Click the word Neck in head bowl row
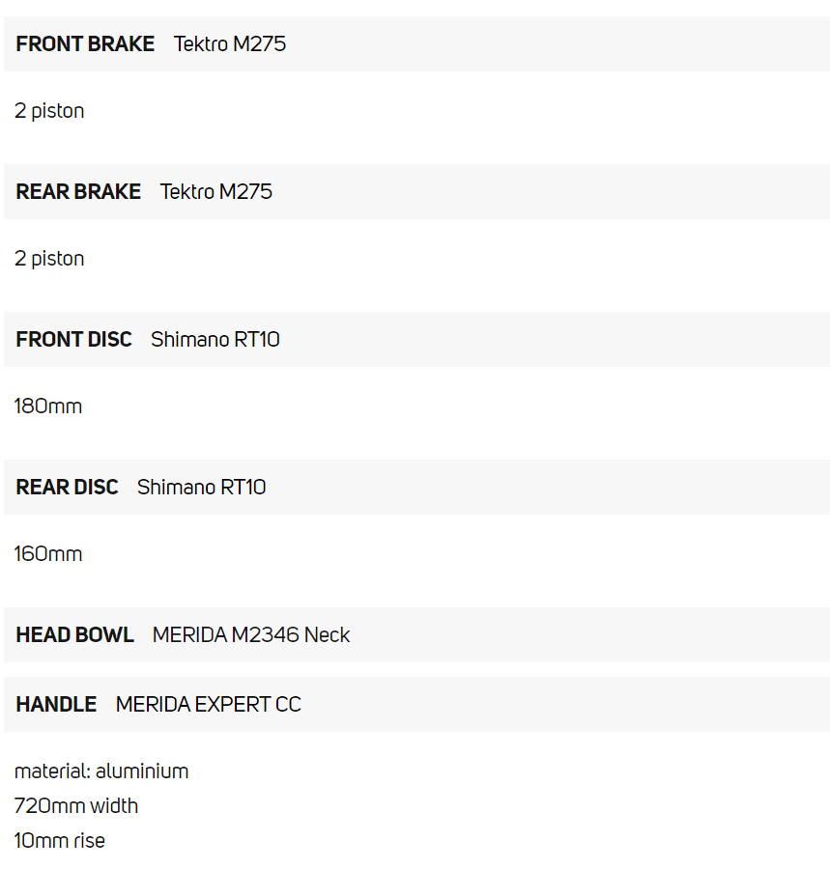 point(328,635)
